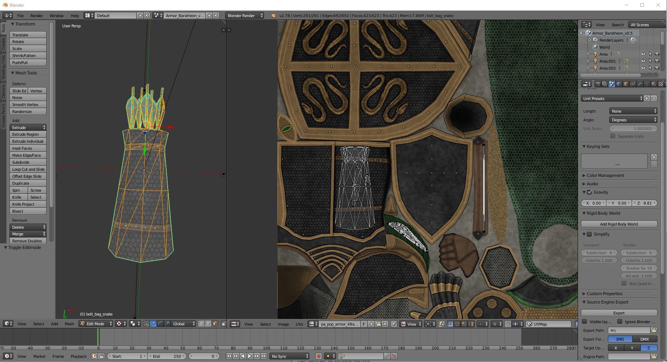This screenshot has height=362, width=667.
Task: Switch to face select mode
Action: (x=215, y=324)
